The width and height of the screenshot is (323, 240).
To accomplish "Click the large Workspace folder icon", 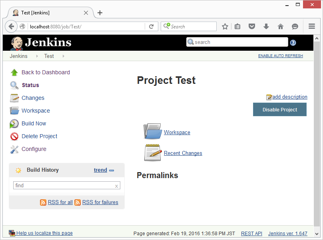I will 152,131.
